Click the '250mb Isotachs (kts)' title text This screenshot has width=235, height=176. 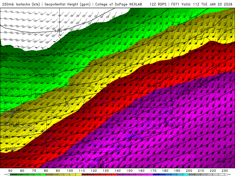pyautogui.click(x=21, y=4)
